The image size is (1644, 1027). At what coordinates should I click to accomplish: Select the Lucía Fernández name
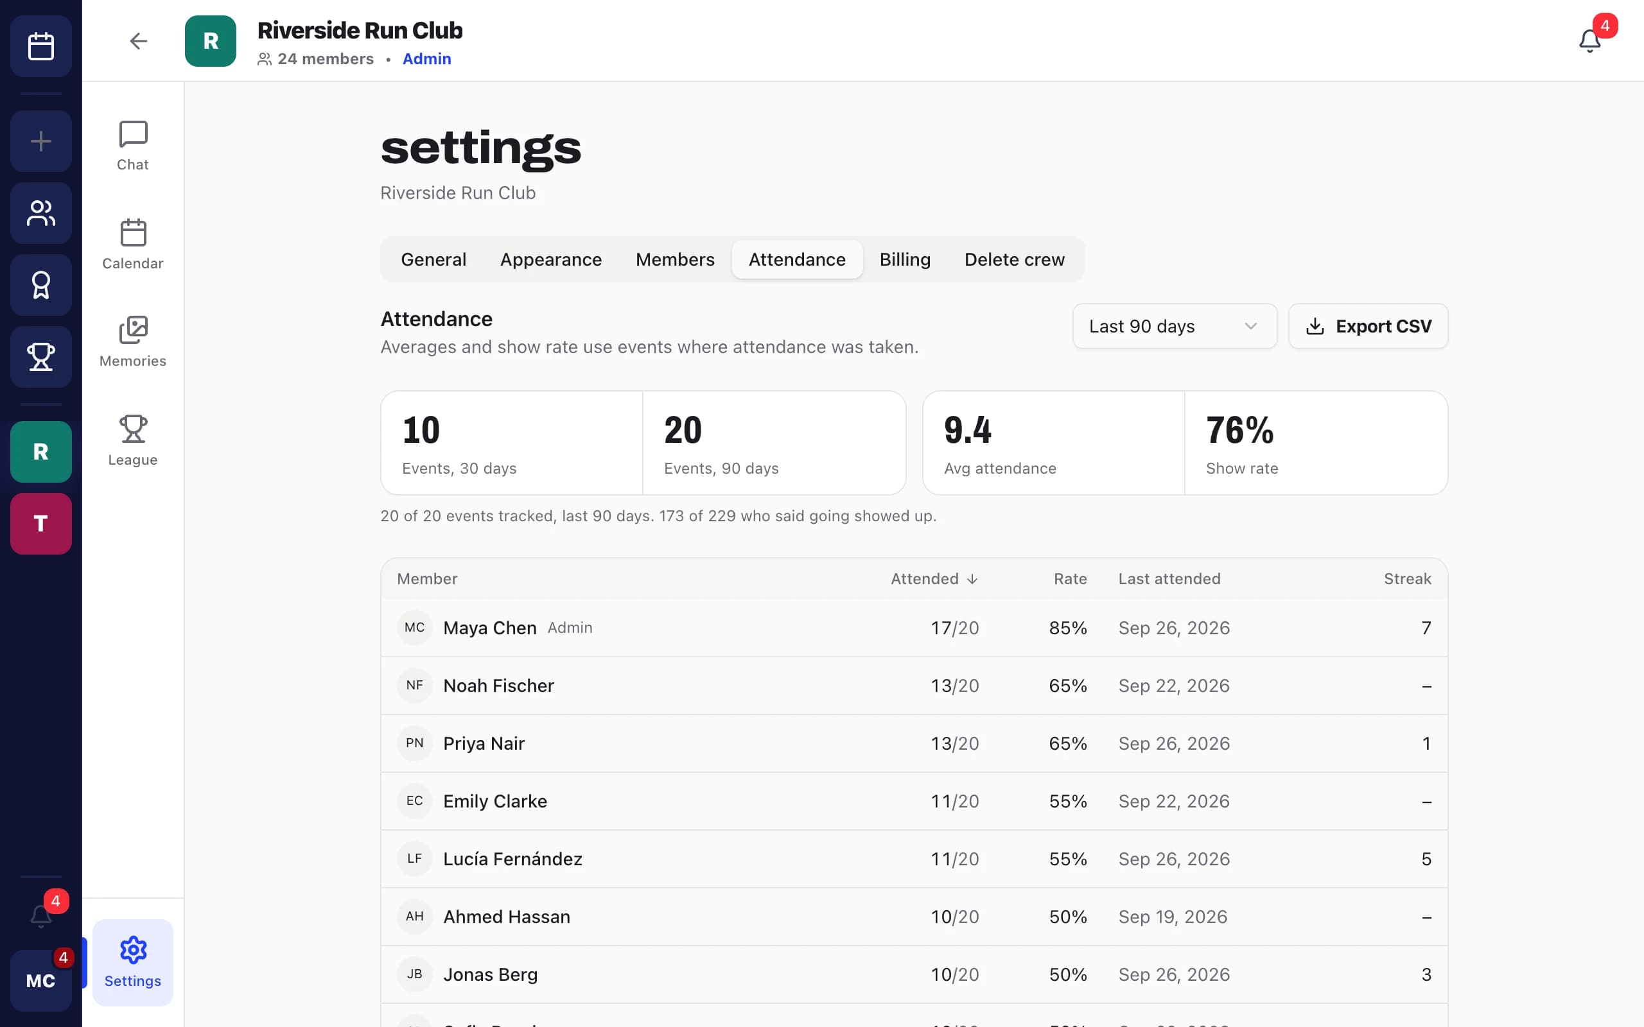pos(512,859)
